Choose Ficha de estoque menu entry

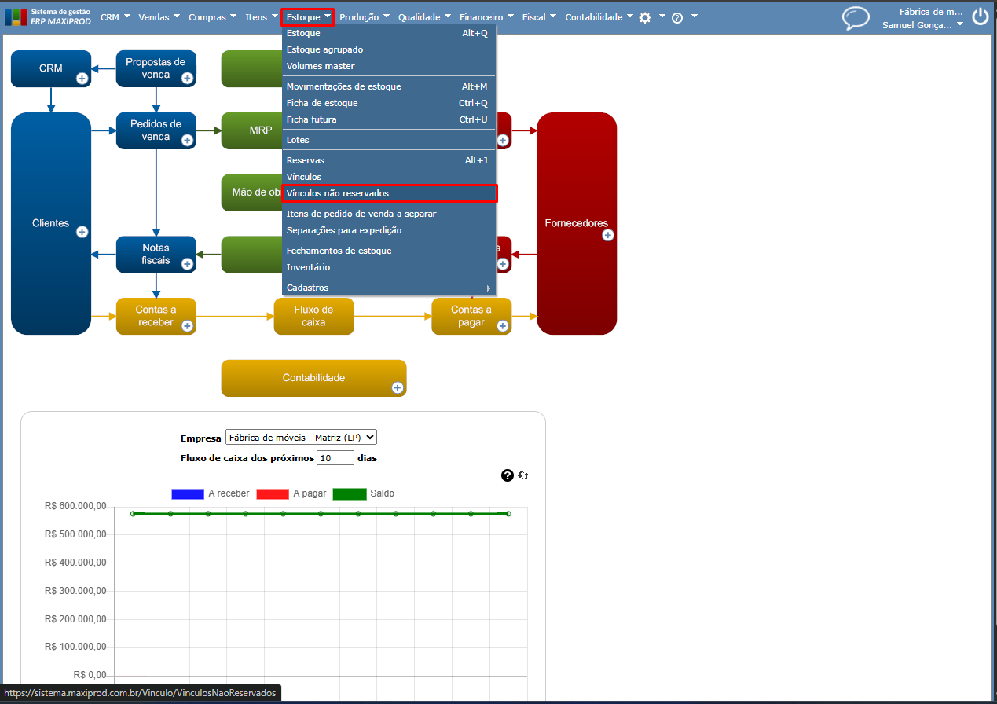pyautogui.click(x=389, y=103)
